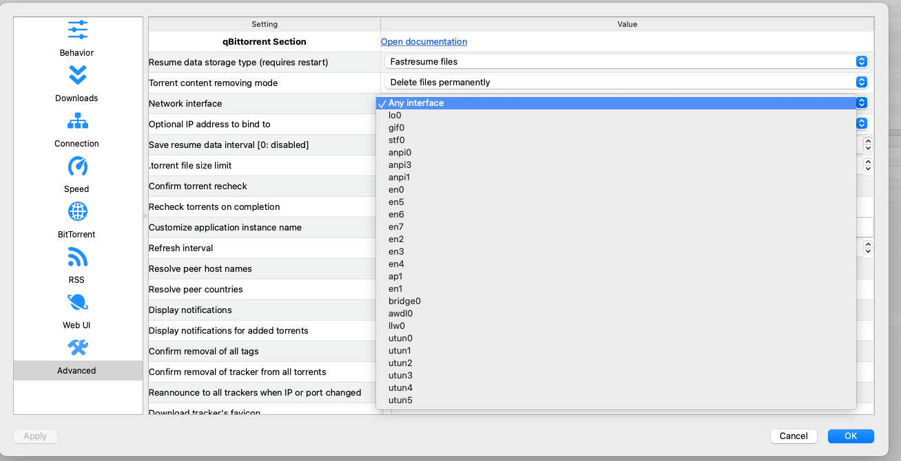The image size is (901, 461).
Task: Select the lo0 network interface
Action: click(616, 116)
